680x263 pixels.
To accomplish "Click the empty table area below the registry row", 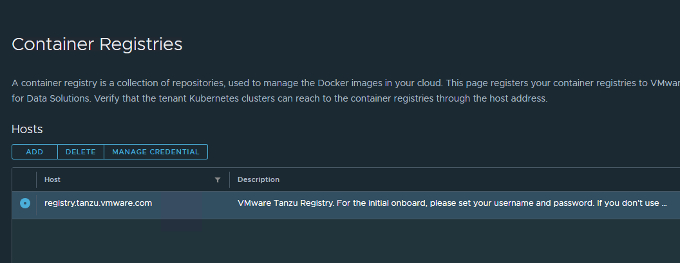I will click(x=322, y=241).
